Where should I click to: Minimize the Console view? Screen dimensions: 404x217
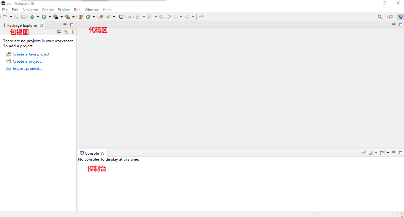click(394, 152)
